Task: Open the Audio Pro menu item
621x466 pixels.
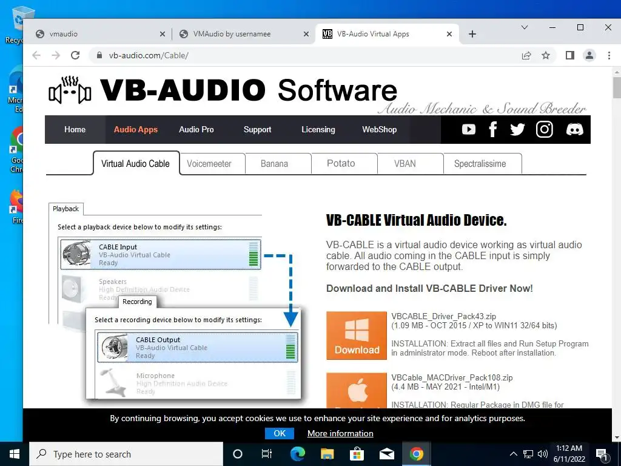Action: pos(196,130)
